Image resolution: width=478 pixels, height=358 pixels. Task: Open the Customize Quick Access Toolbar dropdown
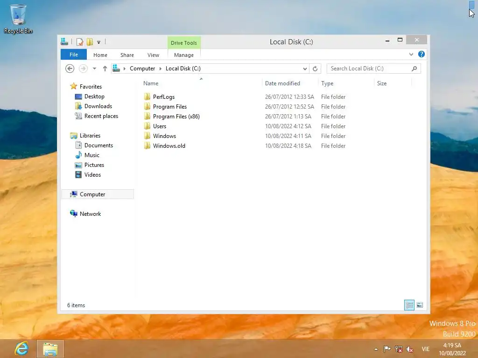click(x=99, y=42)
